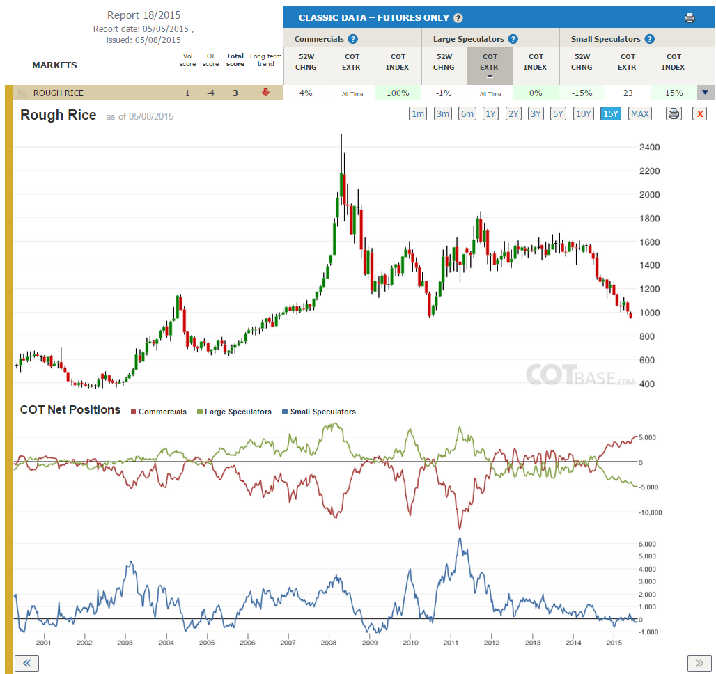Sort by Small Speculators COT EXTR column
This screenshot has width=716, height=674.
point(628,62)
